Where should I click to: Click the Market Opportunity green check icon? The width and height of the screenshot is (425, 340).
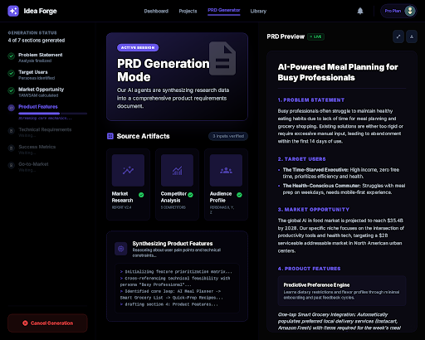pos(11,90)
